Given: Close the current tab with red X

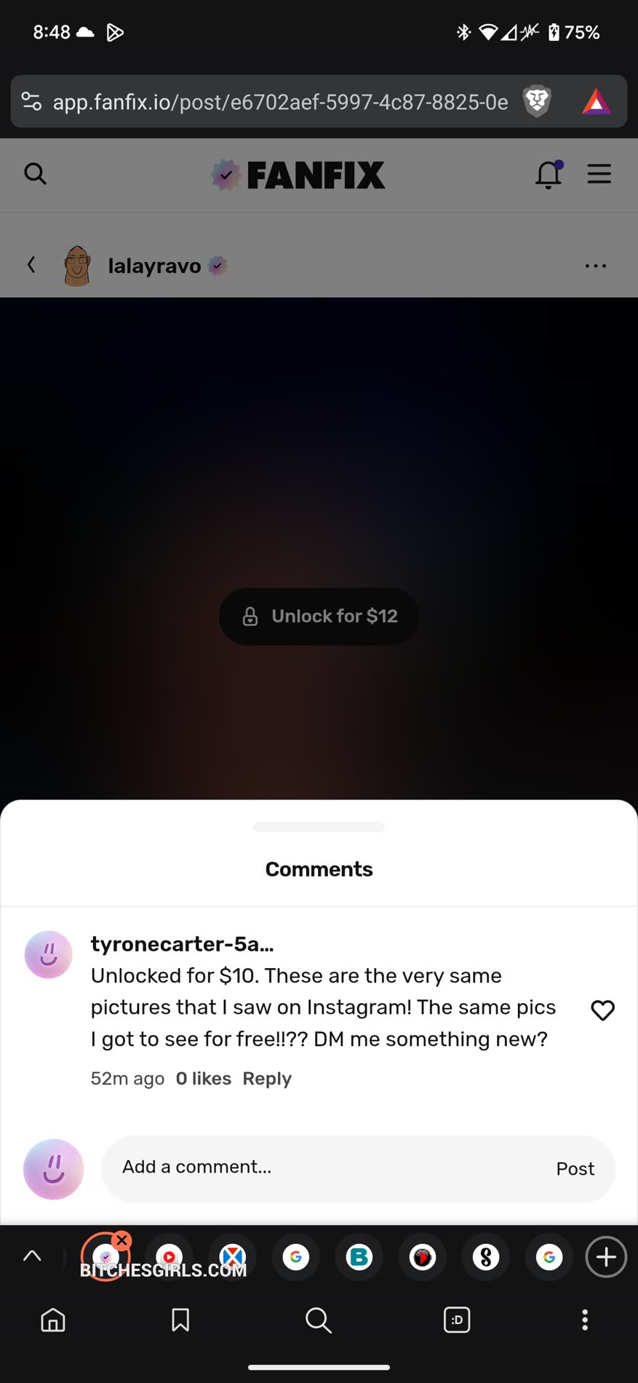Looking at the screenshot, I should pyautogui.click(x=122, y=1240).
